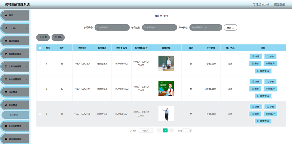The height and width of the screenshot is (144, 292).
Task: Click the avatar thumbnail of 老师姓名3
Action: [166, 63]
